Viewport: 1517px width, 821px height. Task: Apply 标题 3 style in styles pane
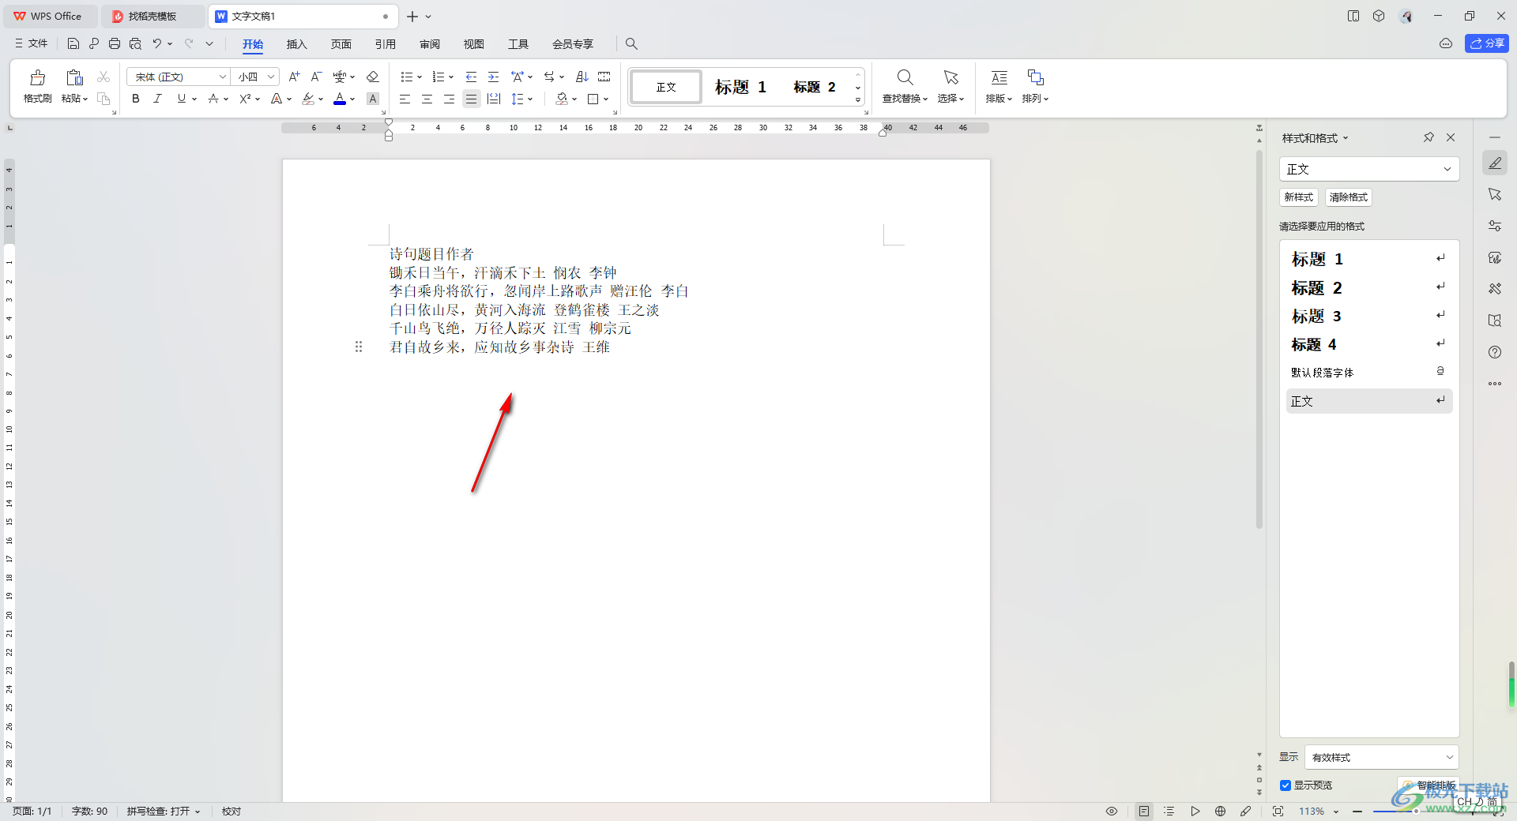tap(1368, 316)
